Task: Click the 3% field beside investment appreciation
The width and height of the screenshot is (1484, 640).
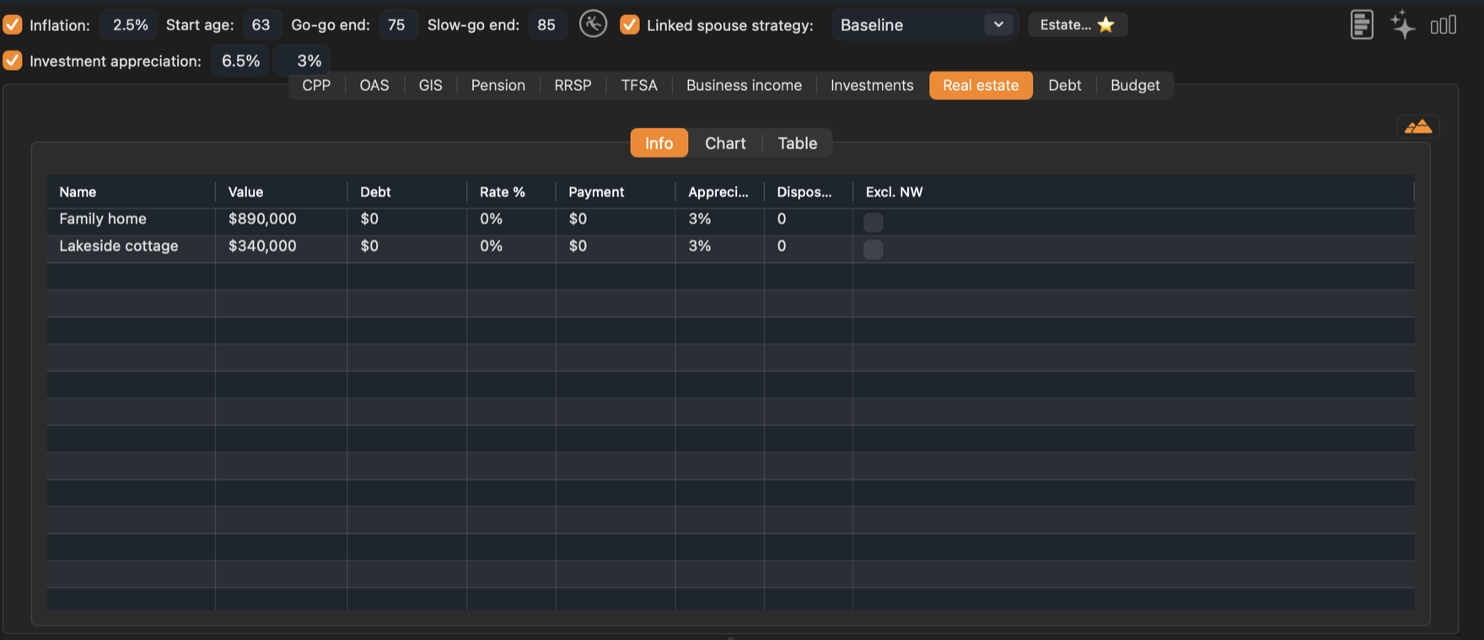Action: pos(301,61)
